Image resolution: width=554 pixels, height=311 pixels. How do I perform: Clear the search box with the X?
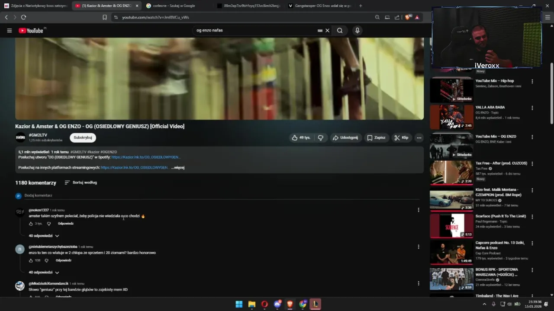tap(328, 31)
